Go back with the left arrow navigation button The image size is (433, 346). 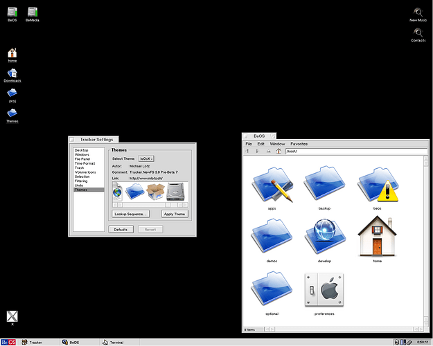tap(247, 152)
